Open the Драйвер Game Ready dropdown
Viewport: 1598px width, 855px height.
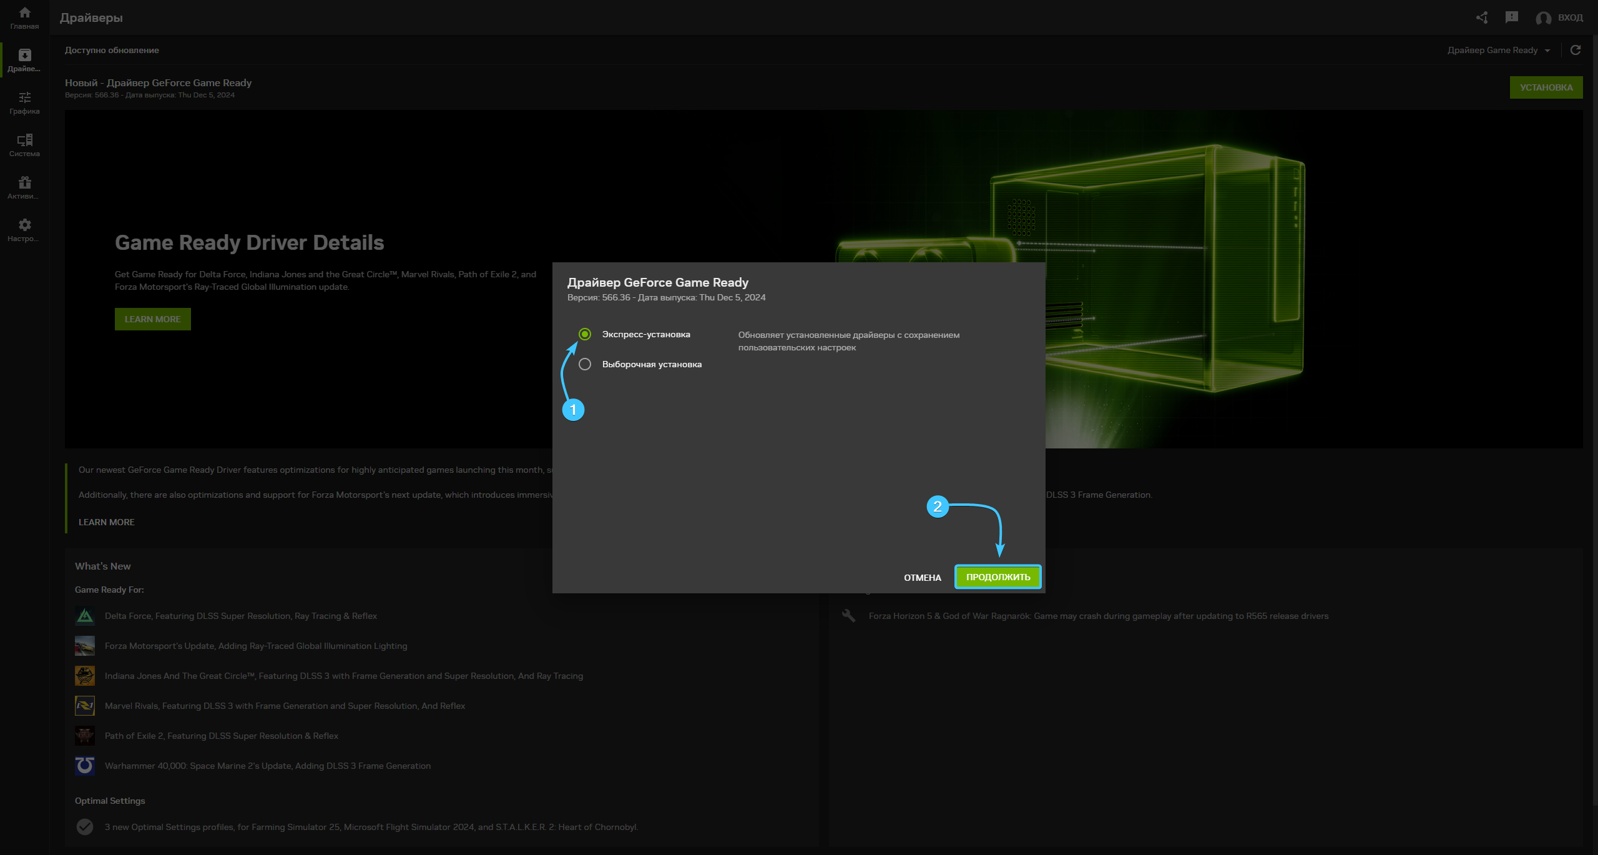pyautogui.click(x=1499, y=50)
